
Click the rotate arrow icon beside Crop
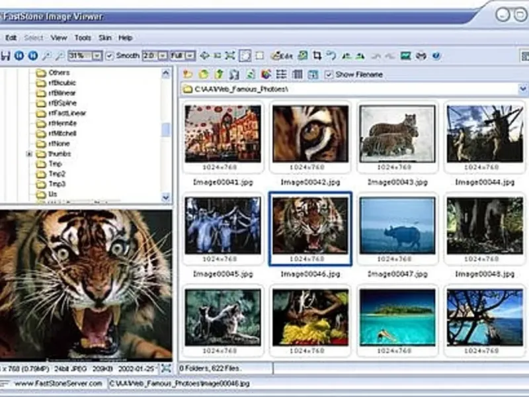pos(331,56)
